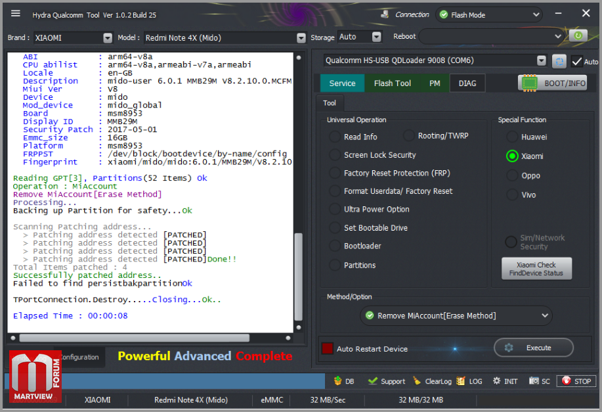Screen dimensions: 602x412
Task: Click the BOOT/INFO chip button
Action: (553, 83)
